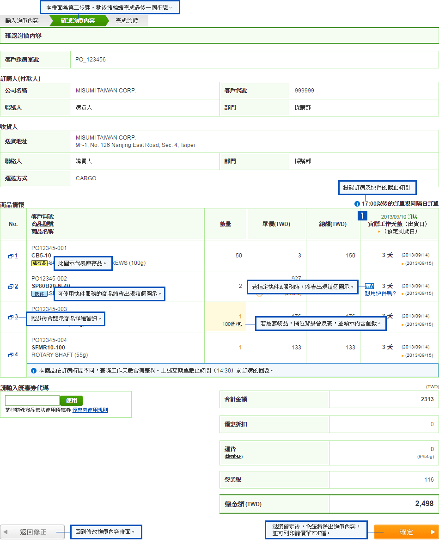Open the 優惠券使用規則 coupon rules link
This screenshot has height=550, width=439.
click(90, 410)
